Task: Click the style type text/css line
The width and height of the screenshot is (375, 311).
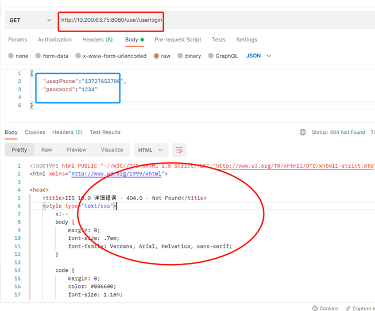Action: [80, 206]
